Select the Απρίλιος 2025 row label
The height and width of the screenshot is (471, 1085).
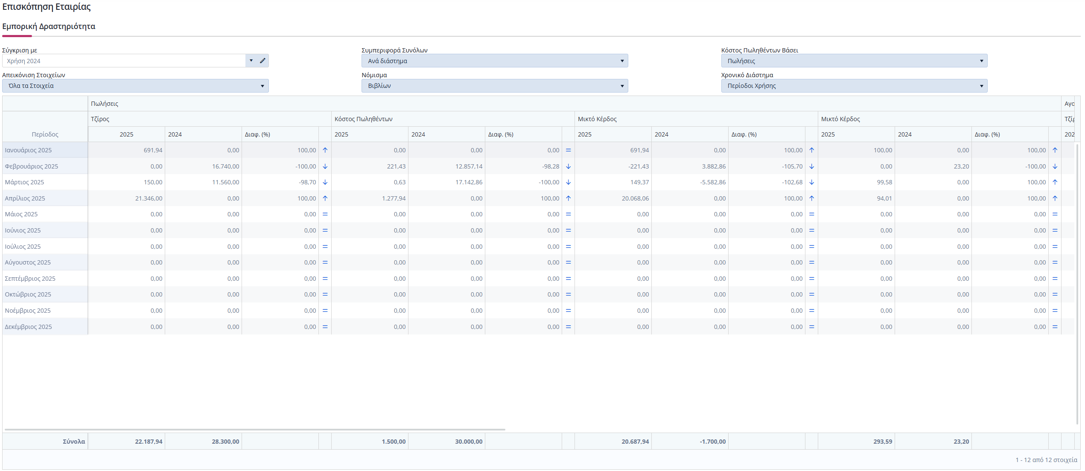click(x=25, y=198)
